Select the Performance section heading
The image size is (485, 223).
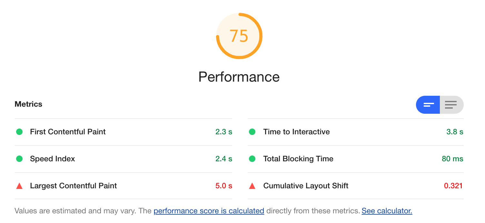[x=239, y=77]
